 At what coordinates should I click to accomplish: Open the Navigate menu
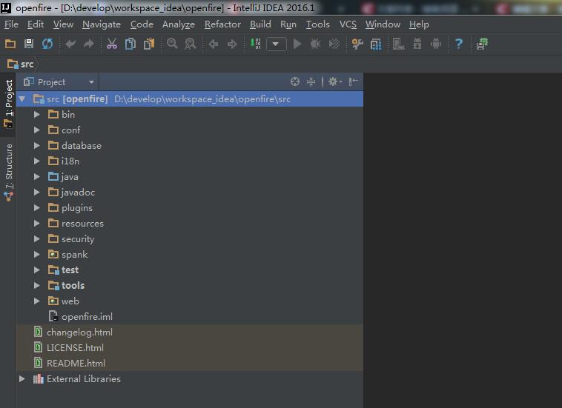click(102, 24)
